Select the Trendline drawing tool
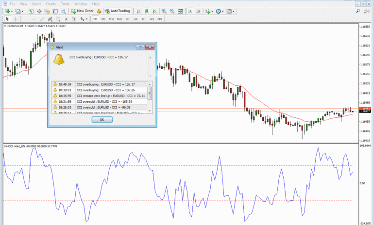This screenshot has height=225, width=373. click(x=42, y=19)
